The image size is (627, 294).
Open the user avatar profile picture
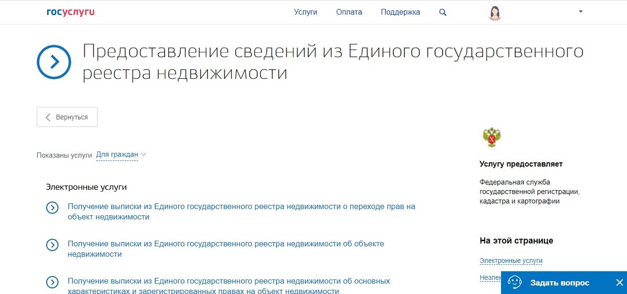pos(494,13)
